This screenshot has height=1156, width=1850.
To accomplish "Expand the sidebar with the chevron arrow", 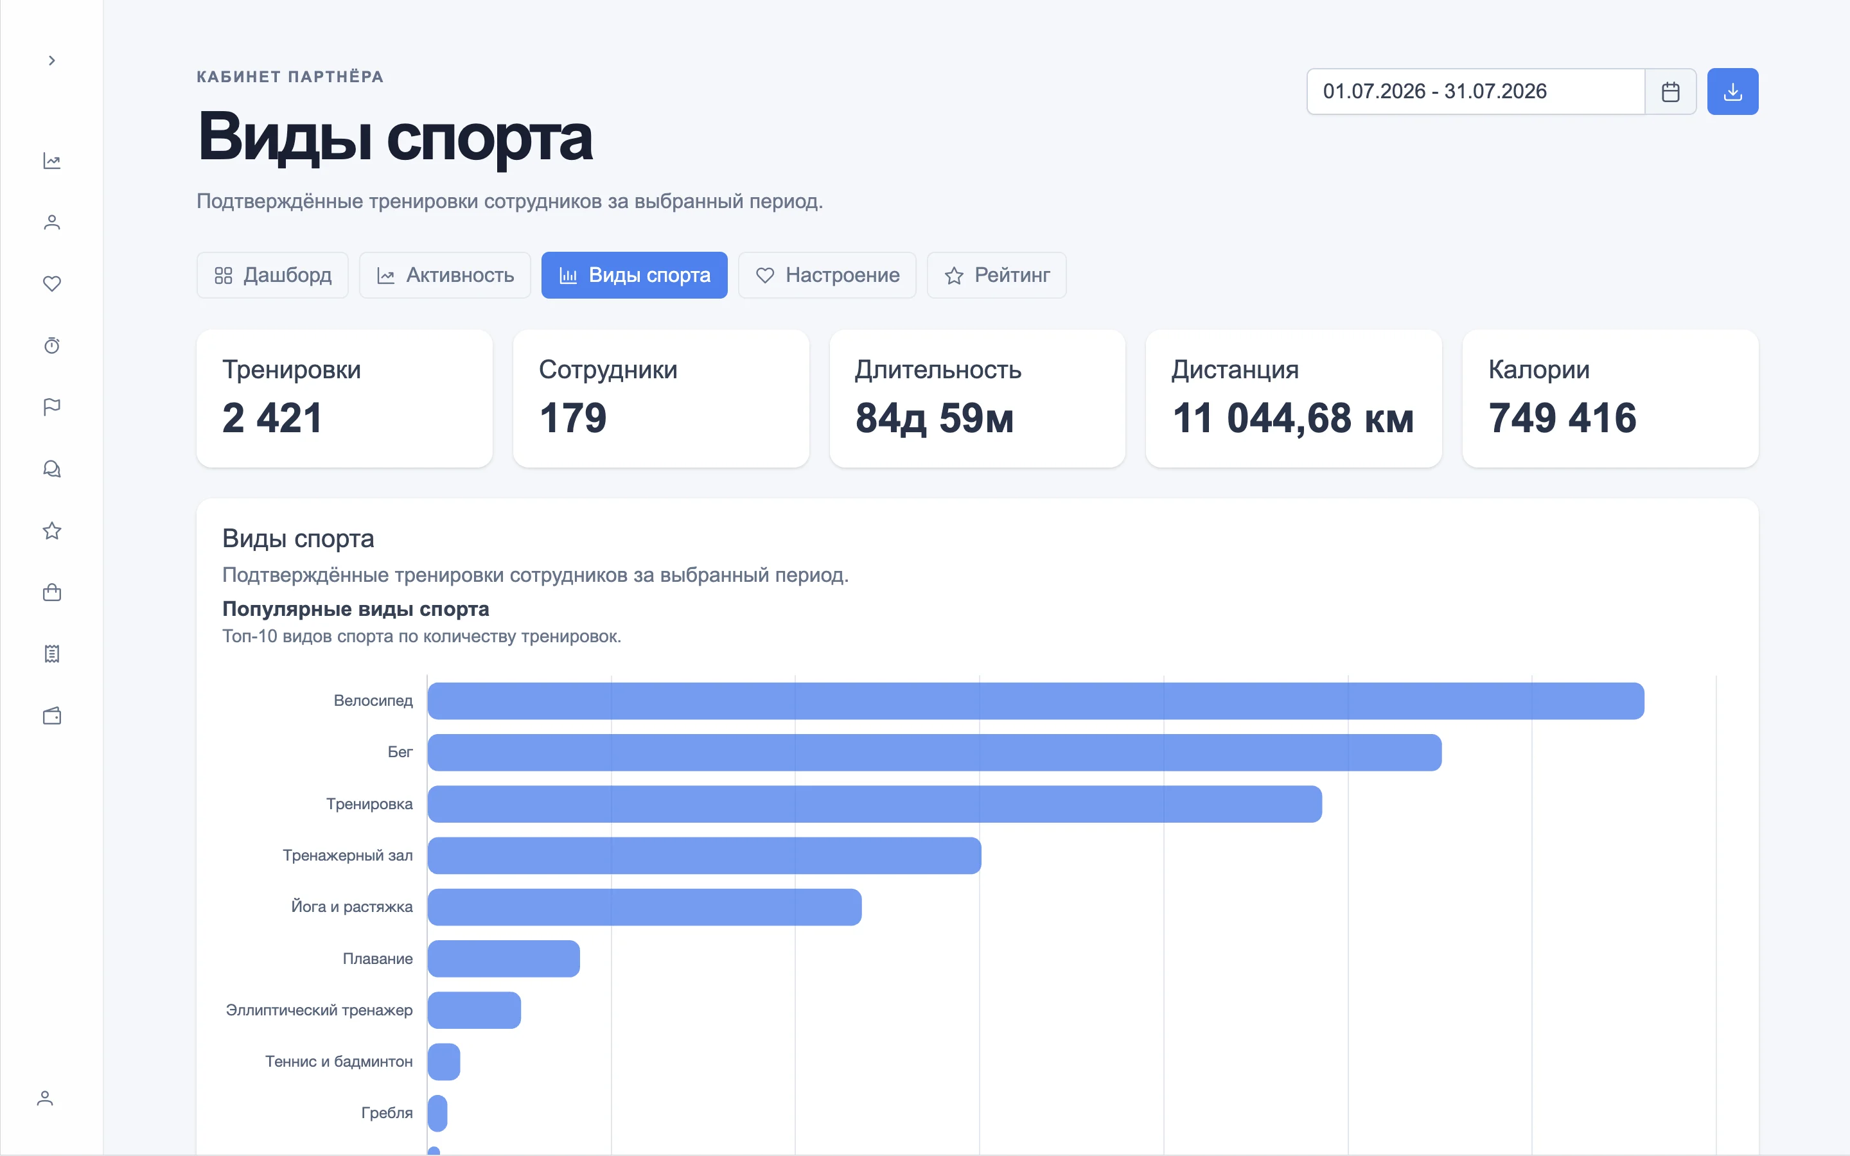I will [x=52, y=60].
